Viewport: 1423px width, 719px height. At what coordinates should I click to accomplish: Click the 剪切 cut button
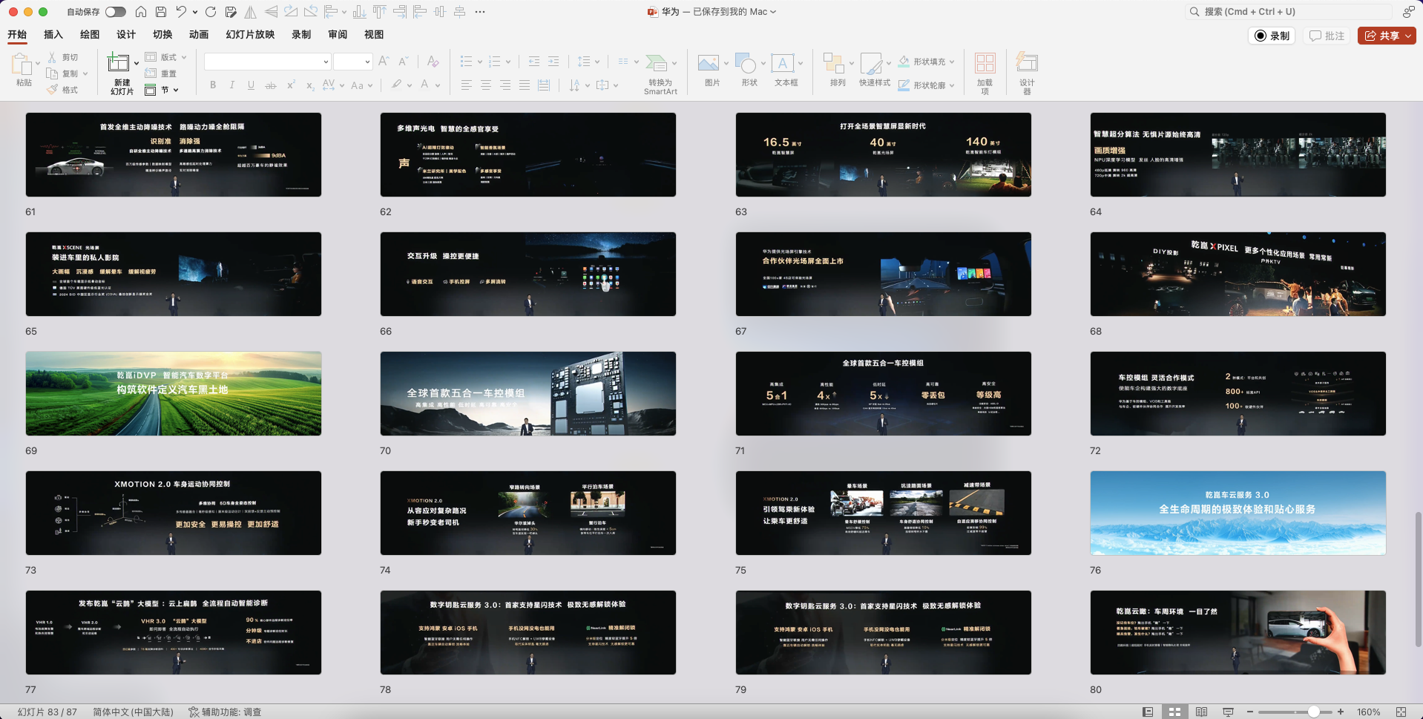point(63,57)
